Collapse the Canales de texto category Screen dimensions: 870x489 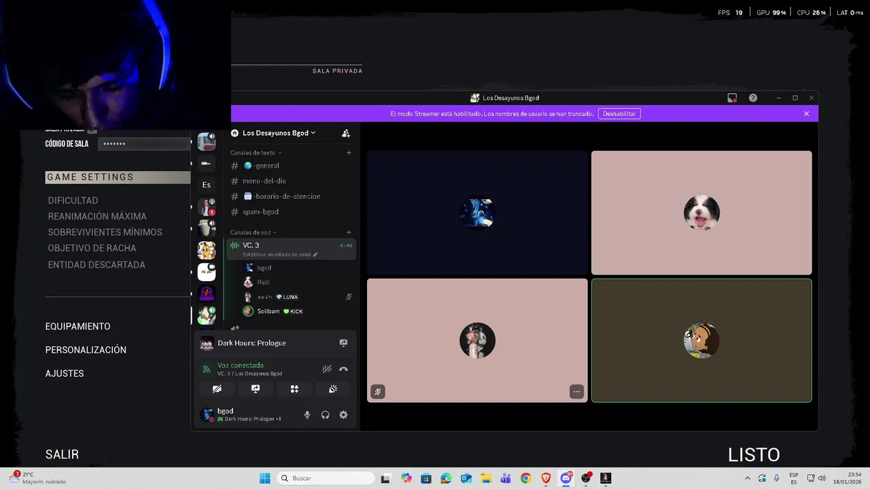256,153
